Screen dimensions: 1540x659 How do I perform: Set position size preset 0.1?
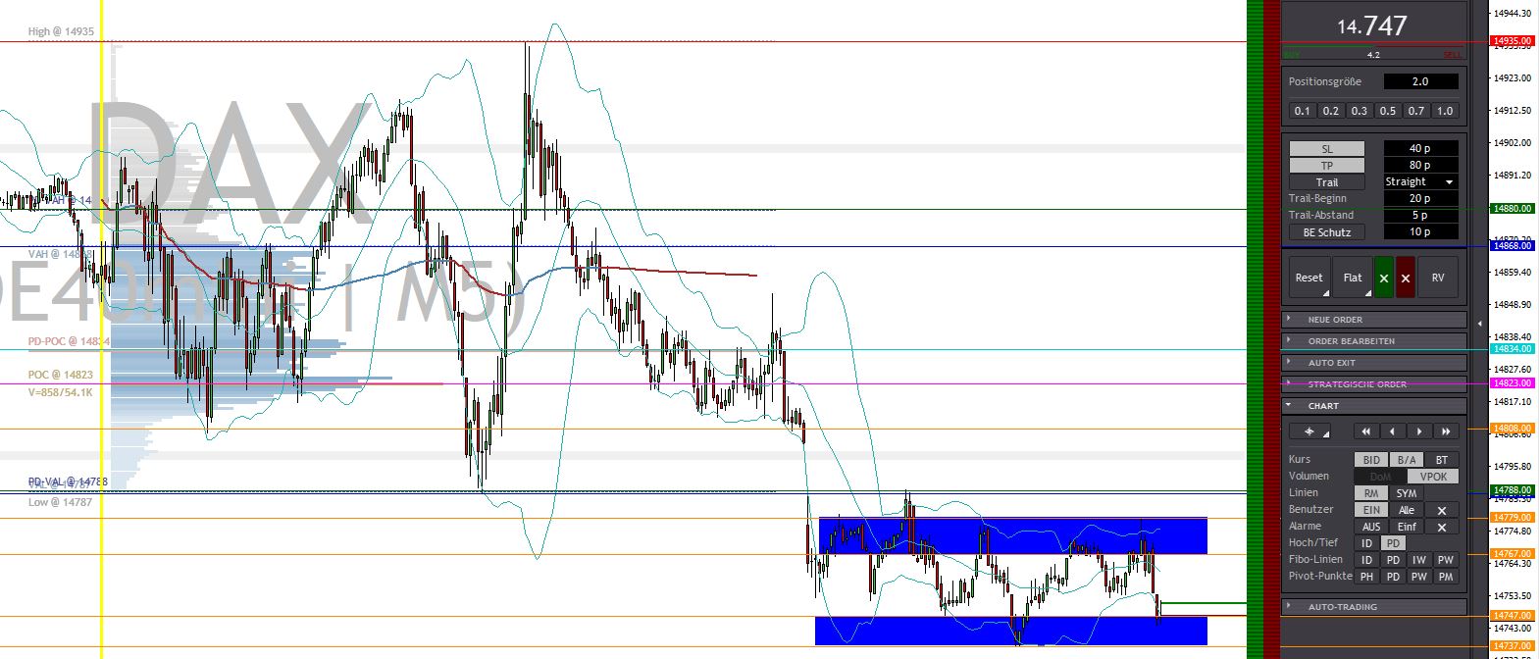pos(1303,111)
